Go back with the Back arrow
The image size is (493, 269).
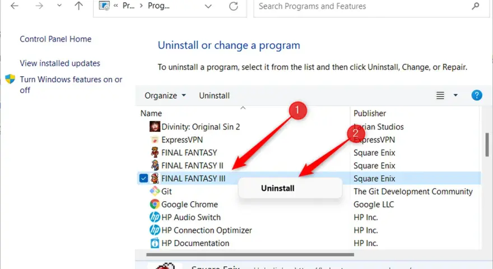[x=15, y=6]
